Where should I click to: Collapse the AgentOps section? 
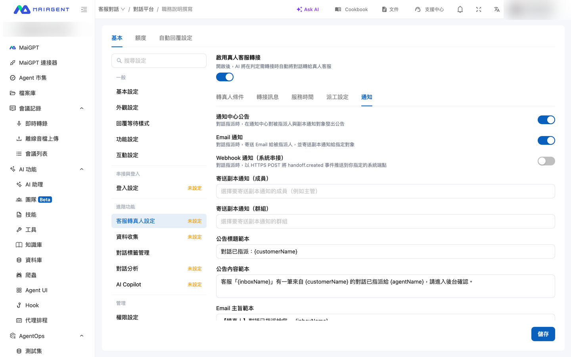tap(82, 336)
